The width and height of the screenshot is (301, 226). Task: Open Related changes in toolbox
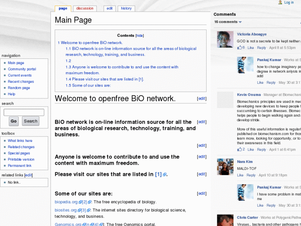click(x=21, y=147)
